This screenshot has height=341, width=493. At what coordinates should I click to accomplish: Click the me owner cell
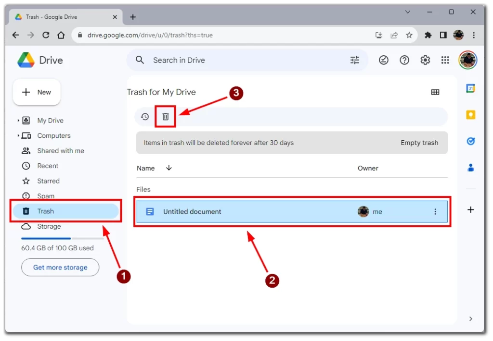tap(370, 212)
